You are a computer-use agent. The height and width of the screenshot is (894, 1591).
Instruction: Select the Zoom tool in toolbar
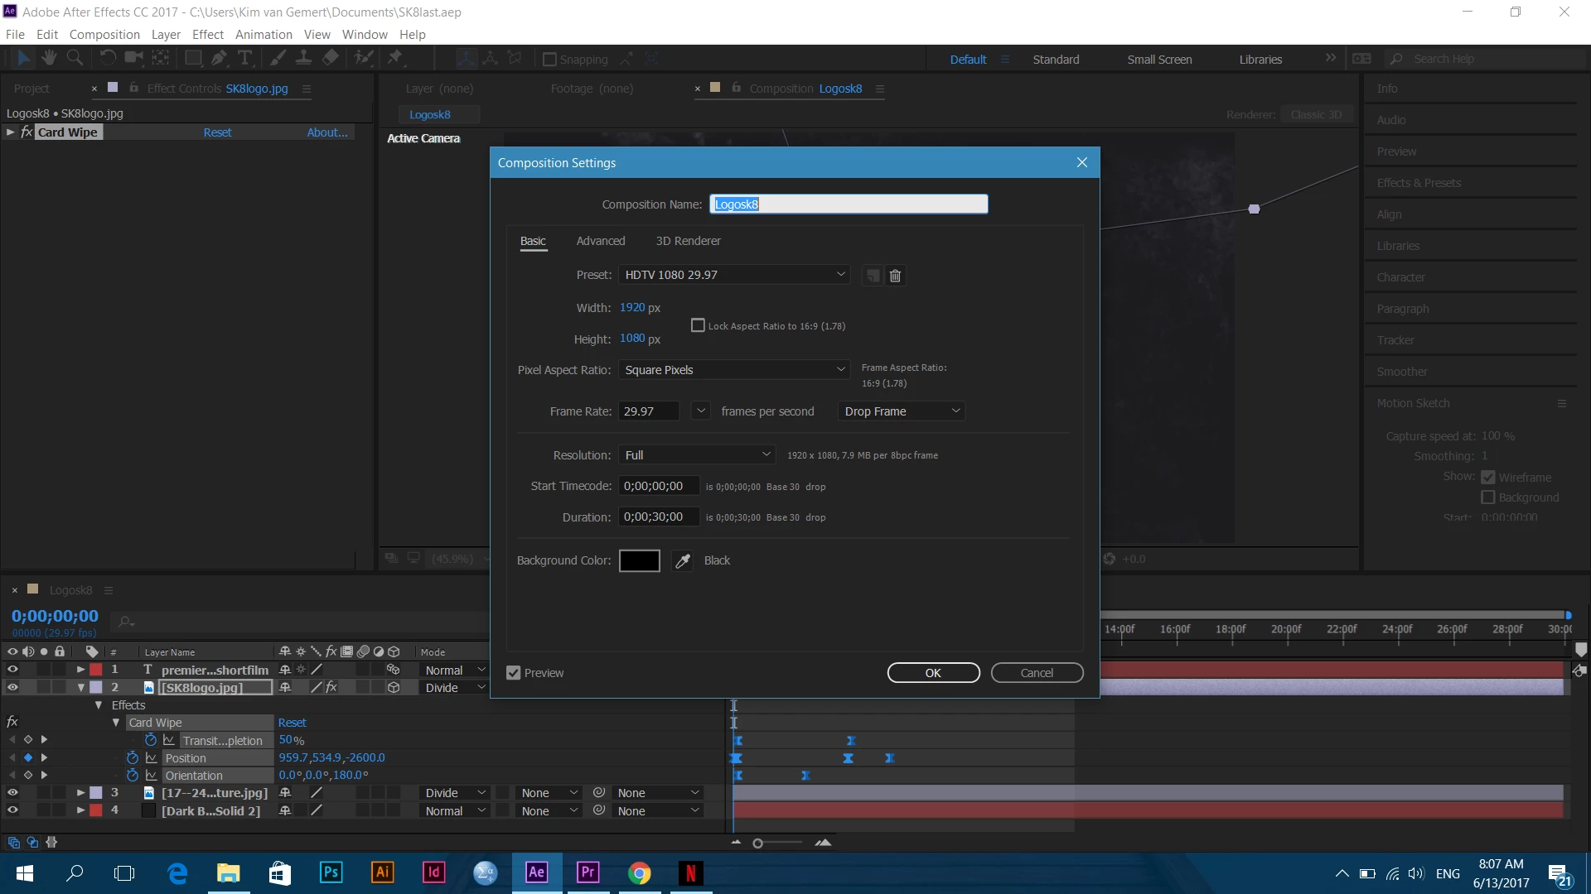[x=75, y=58]
